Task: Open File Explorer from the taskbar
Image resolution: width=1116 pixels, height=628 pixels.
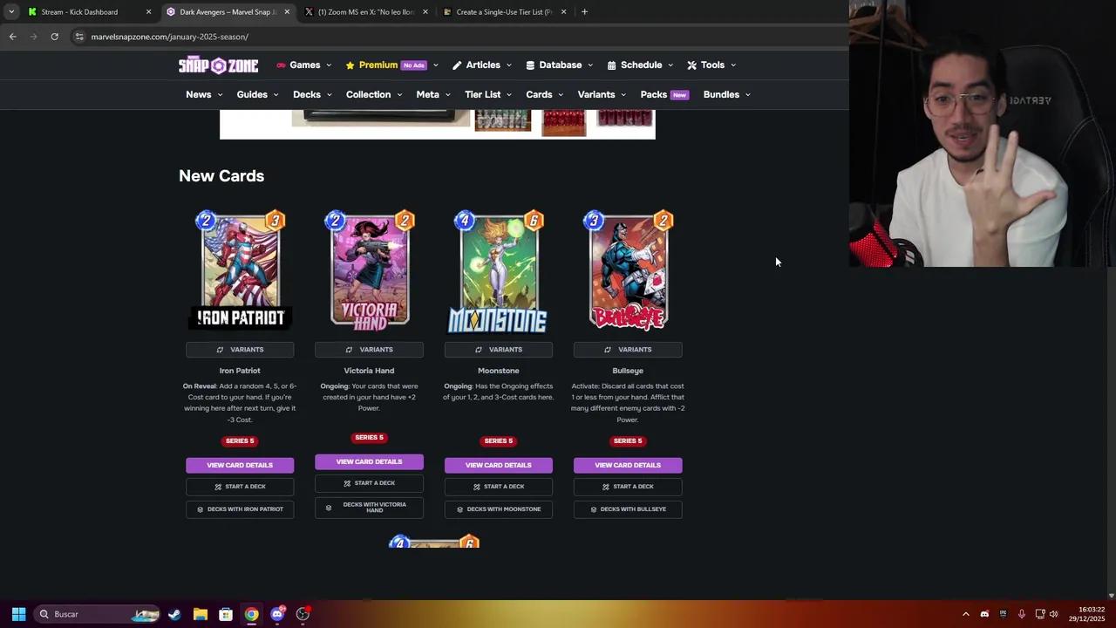Action: coord(200,614)
